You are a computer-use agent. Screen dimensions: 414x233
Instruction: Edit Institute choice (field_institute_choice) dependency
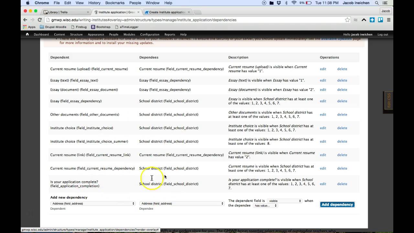323,128
